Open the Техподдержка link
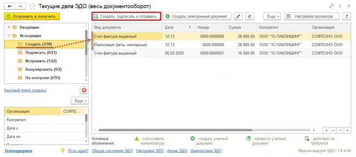356x157 pixels. pos(18,151)
